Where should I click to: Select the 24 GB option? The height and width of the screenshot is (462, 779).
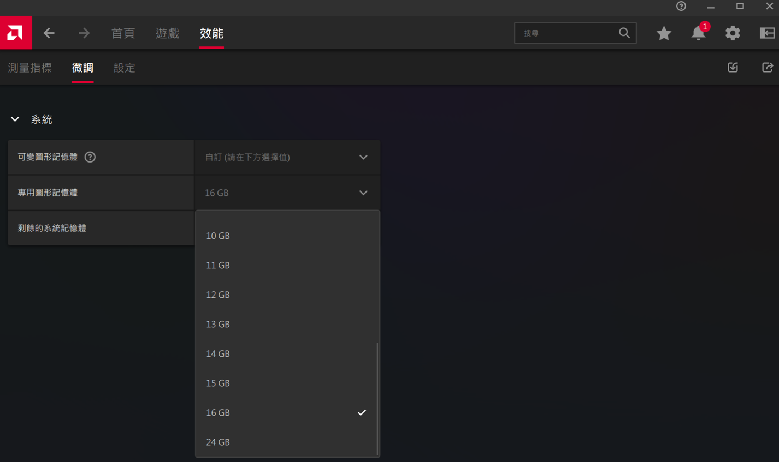[x=218, y=442]
